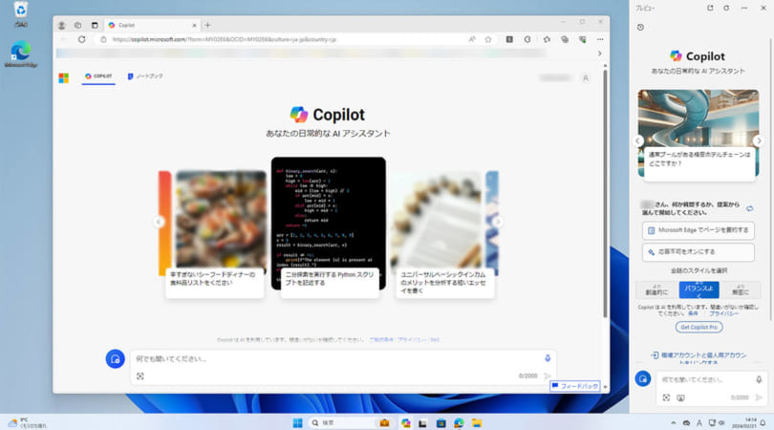Click the 応答不可をオンにする suggestion
This screenshot has height=430, width=774.
click(x=698, y=251)
